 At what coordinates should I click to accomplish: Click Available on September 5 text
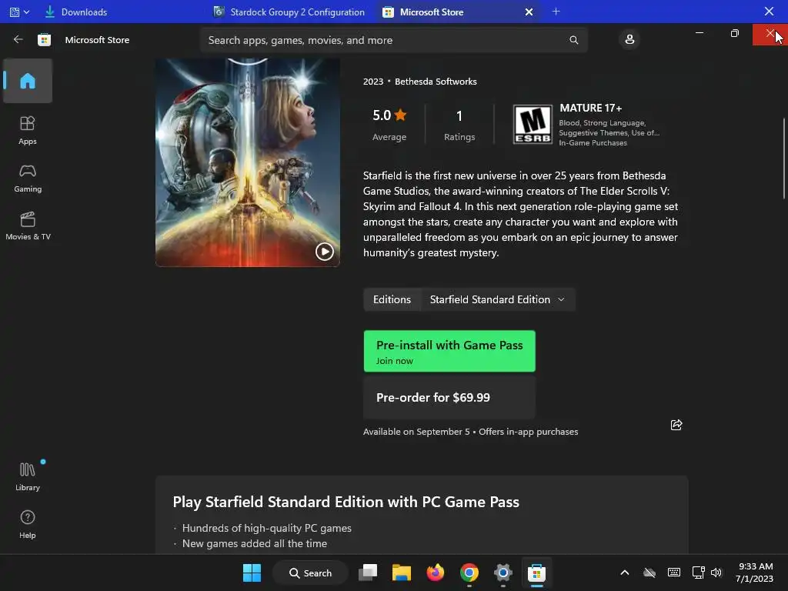tap(416, 432)
